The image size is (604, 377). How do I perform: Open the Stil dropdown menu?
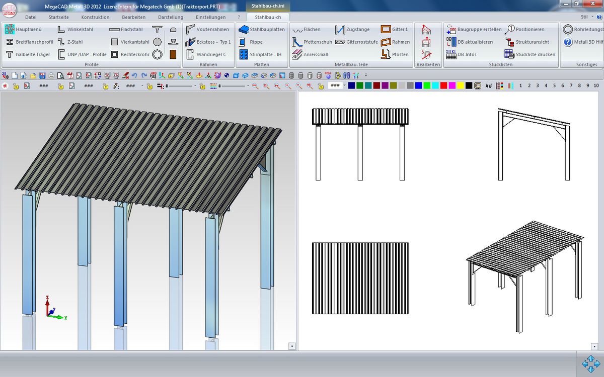pos(586,17)
